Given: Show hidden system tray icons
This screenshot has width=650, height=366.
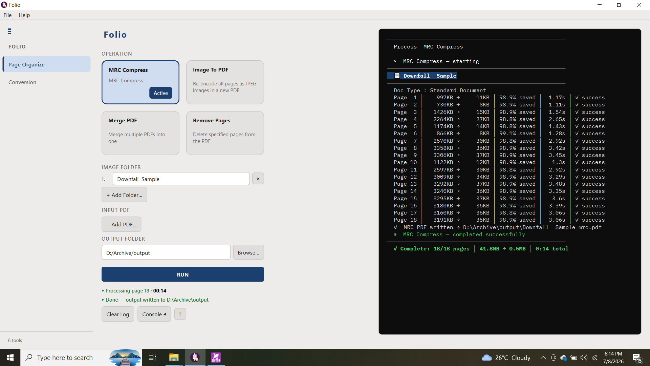Looking at the screenshot, I should click(x=543, y=358).
